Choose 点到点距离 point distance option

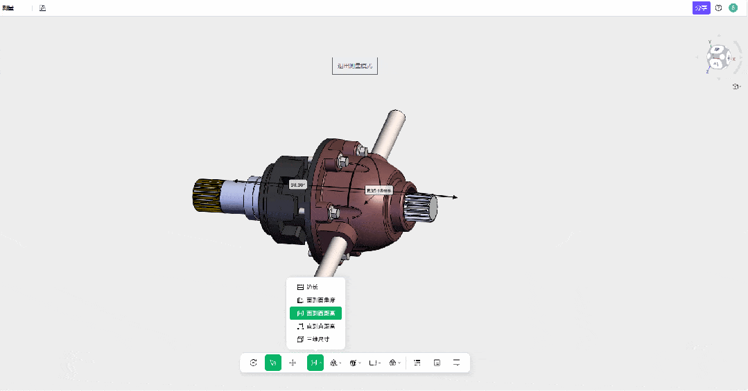315,326
